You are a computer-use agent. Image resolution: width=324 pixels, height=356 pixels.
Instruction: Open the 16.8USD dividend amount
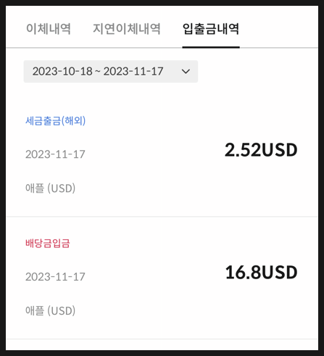(x=261, y=272)
